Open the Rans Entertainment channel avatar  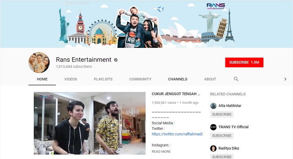39,62
